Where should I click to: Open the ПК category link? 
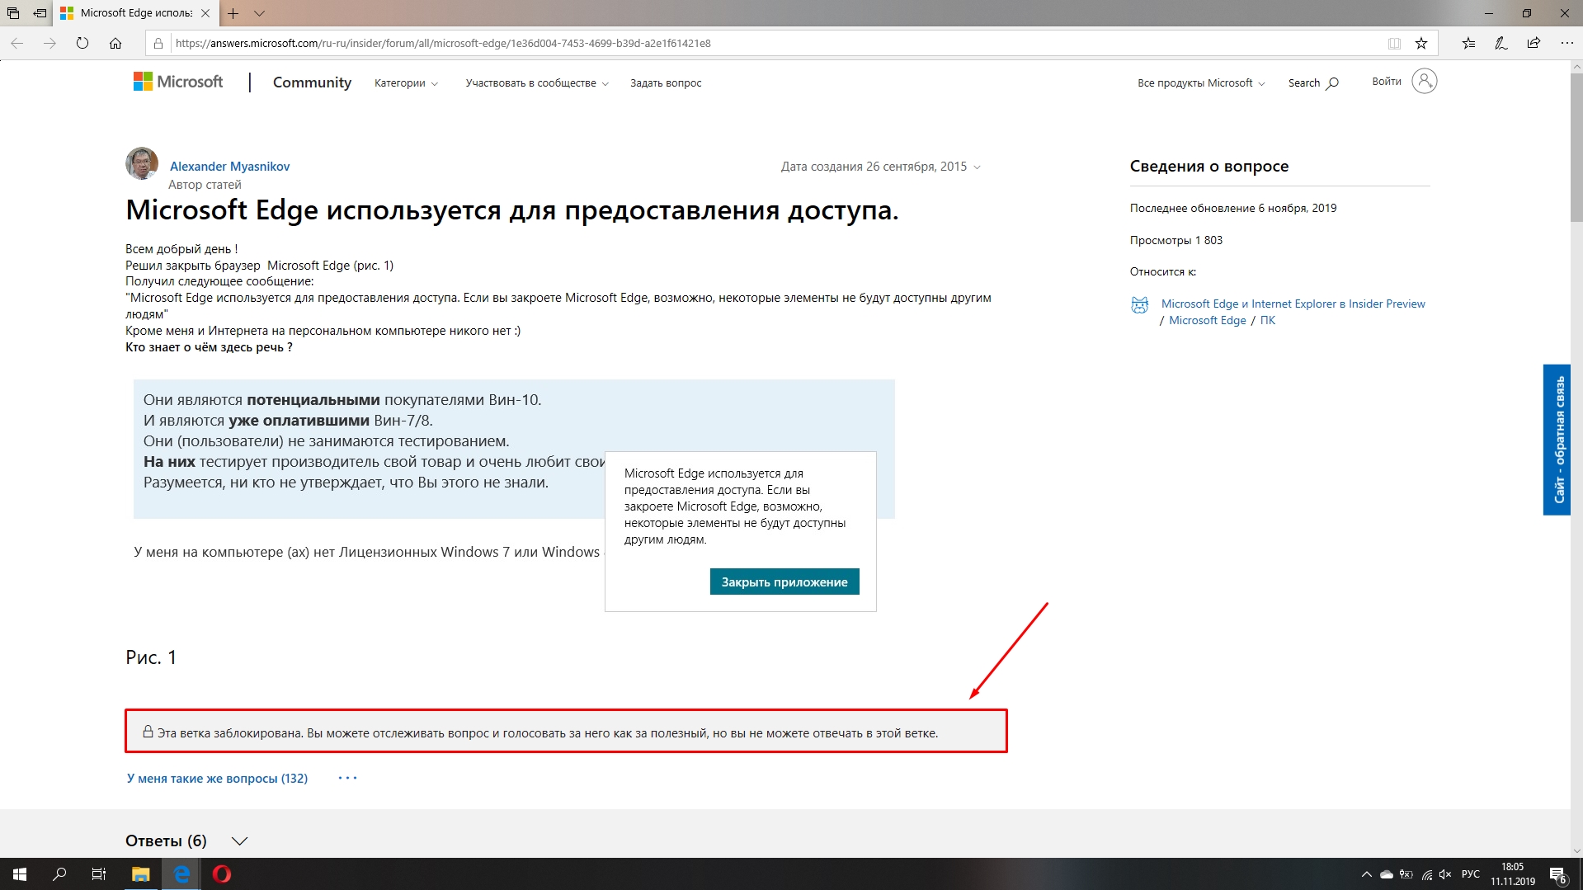[1268, 320]
